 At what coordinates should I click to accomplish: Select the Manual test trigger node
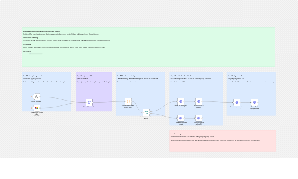[x=37, y=97]
